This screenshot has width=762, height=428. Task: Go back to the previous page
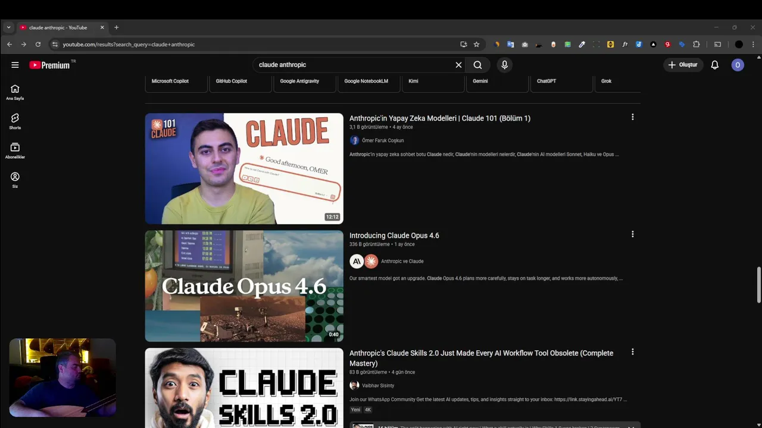click(10, 44)
